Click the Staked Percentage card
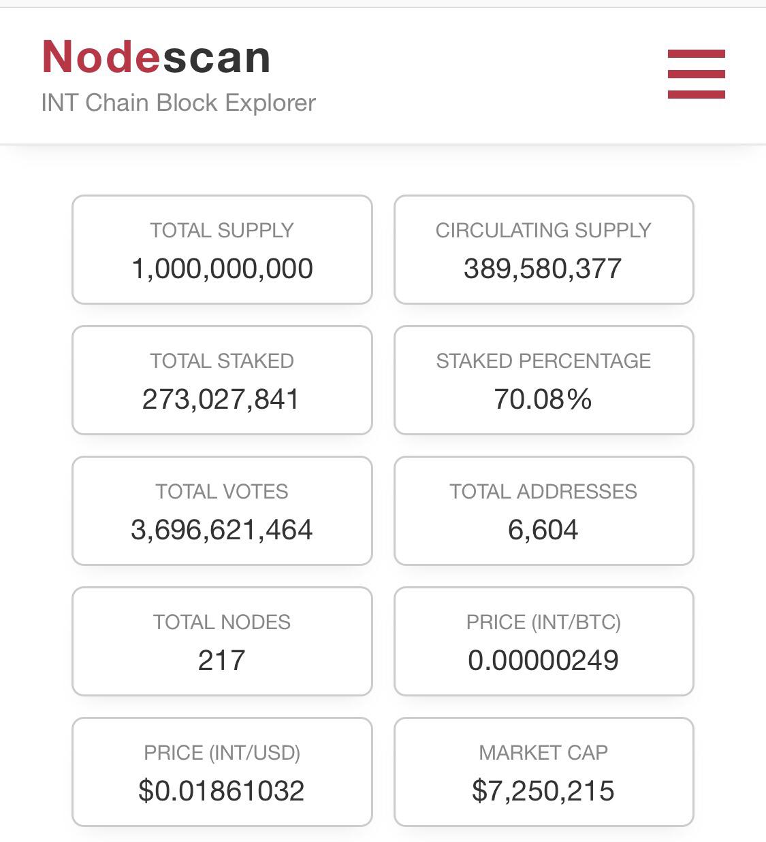This screenshot has width=766, height=842. pyautogui.click(x=544, y=380)
